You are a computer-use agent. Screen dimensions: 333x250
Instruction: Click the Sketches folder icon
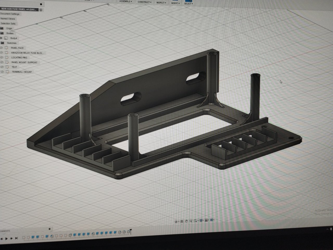pyautogui.click(x=2, y=43)
